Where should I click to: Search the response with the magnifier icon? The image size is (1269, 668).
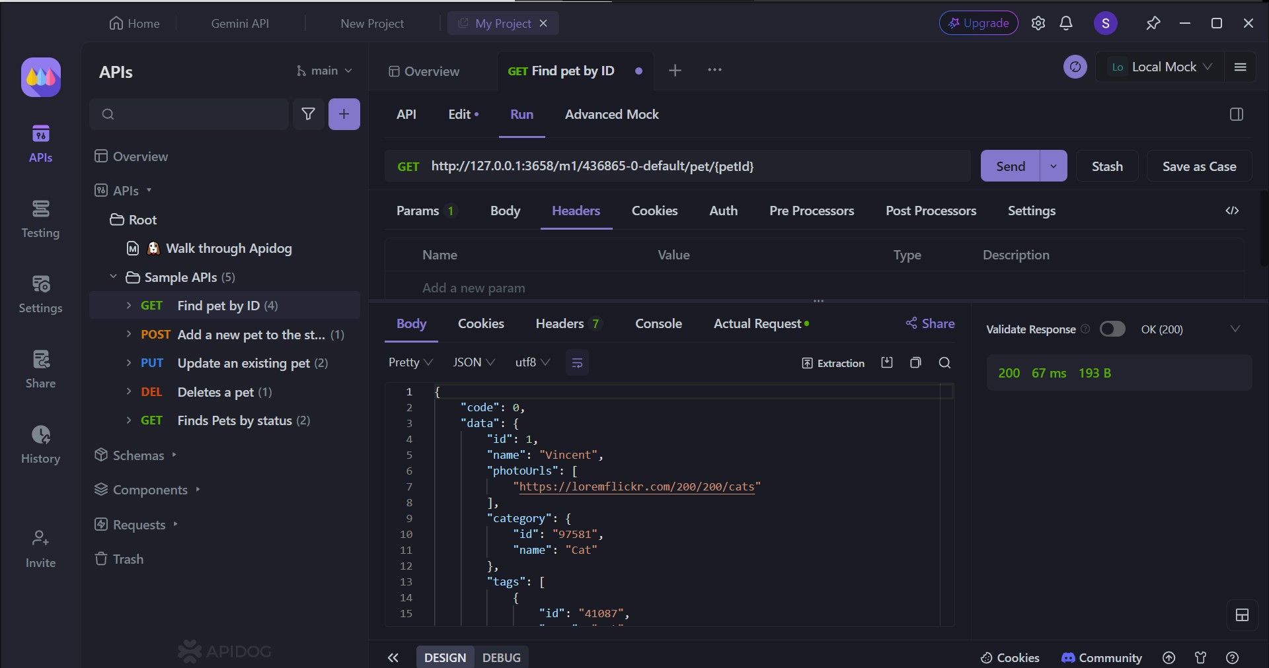[x=944, y=362]
